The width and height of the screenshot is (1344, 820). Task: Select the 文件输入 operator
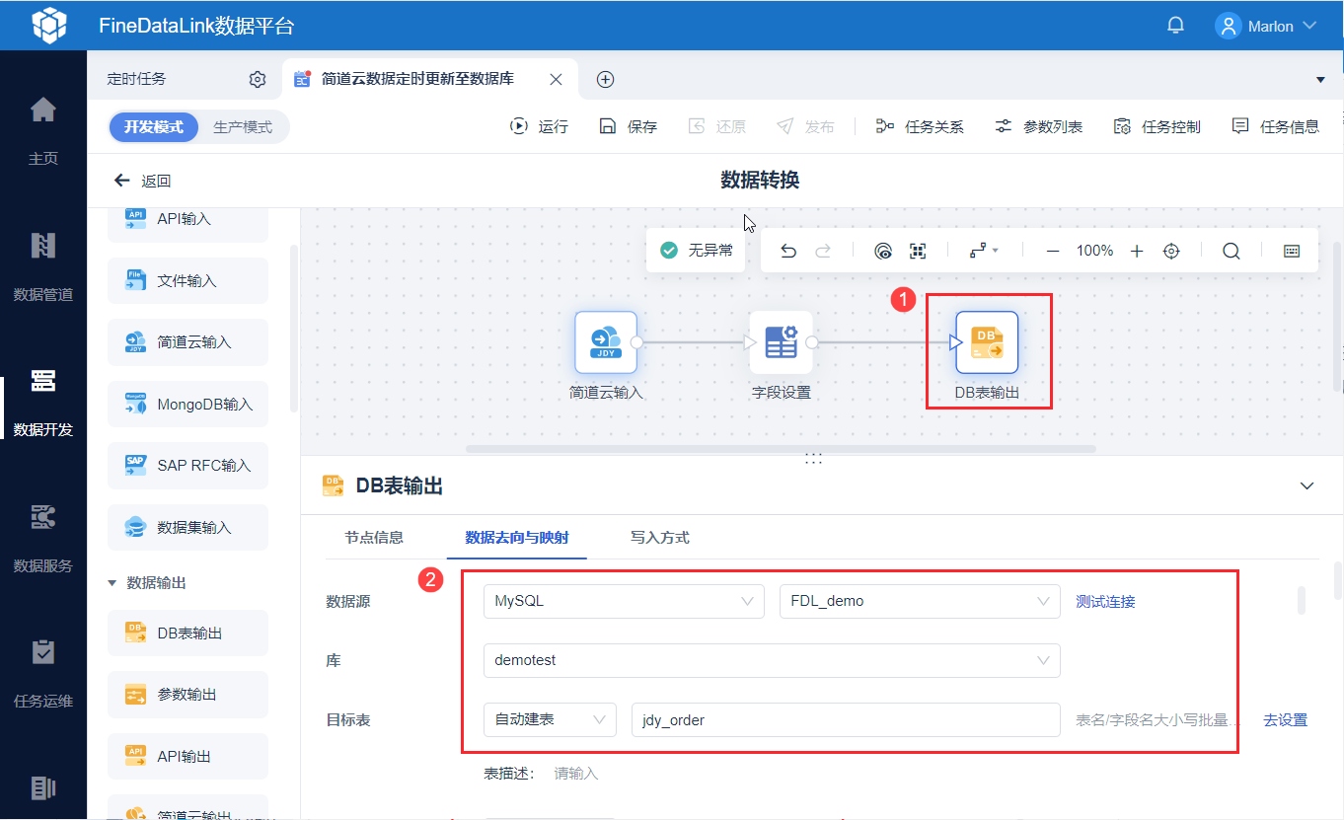click(187, 281)
